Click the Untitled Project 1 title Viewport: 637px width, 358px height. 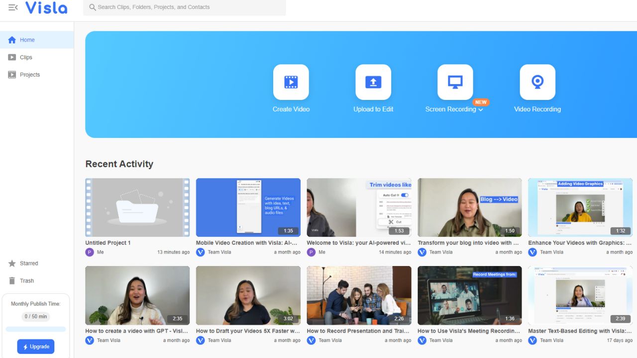(108, 243)
